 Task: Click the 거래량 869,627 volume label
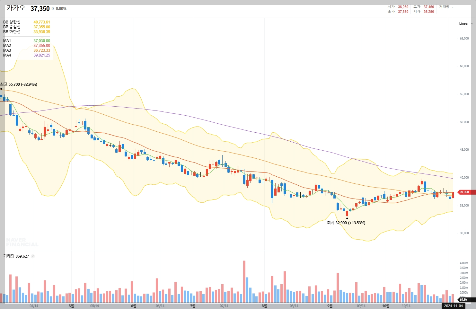(16, 256)
